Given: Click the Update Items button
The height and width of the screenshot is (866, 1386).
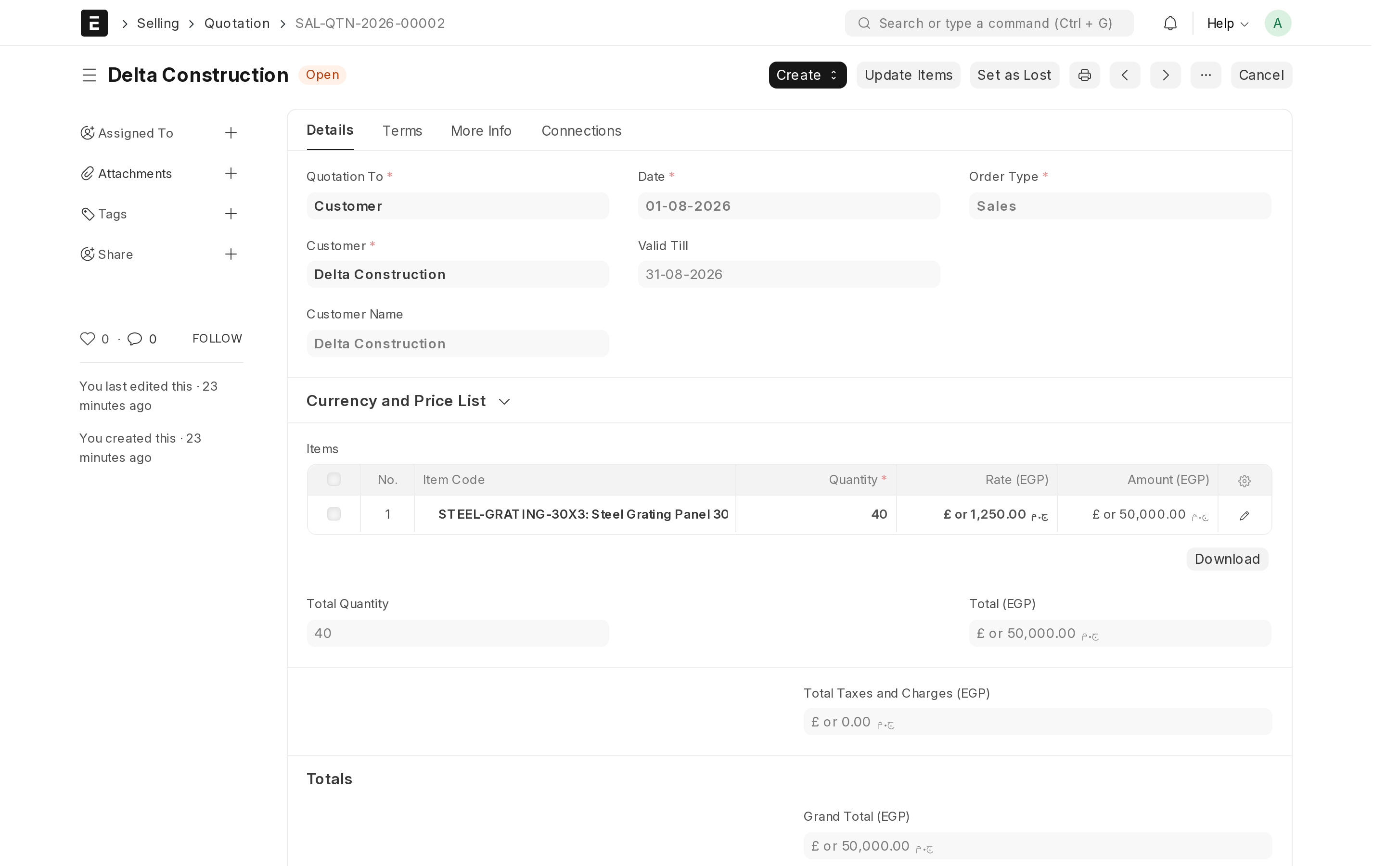Looking at the screenshot, I should click(x=908, y=75).
